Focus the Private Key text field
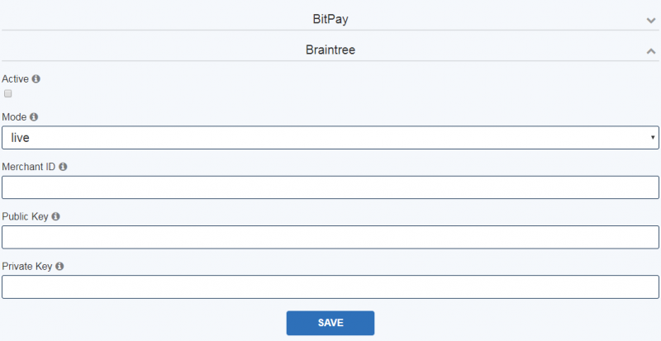661x341 pixels. point(330,287)
